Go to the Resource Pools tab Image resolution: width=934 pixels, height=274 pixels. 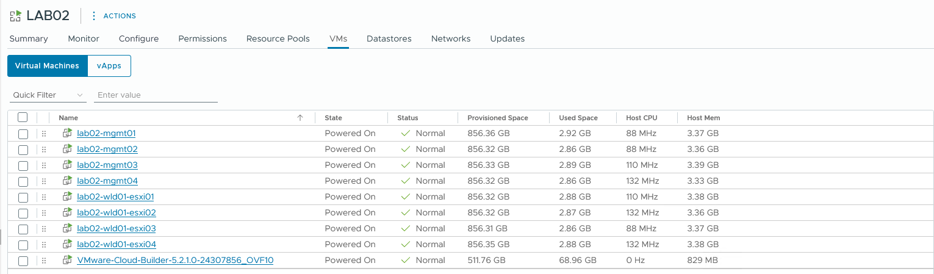[x=278, y=38]
